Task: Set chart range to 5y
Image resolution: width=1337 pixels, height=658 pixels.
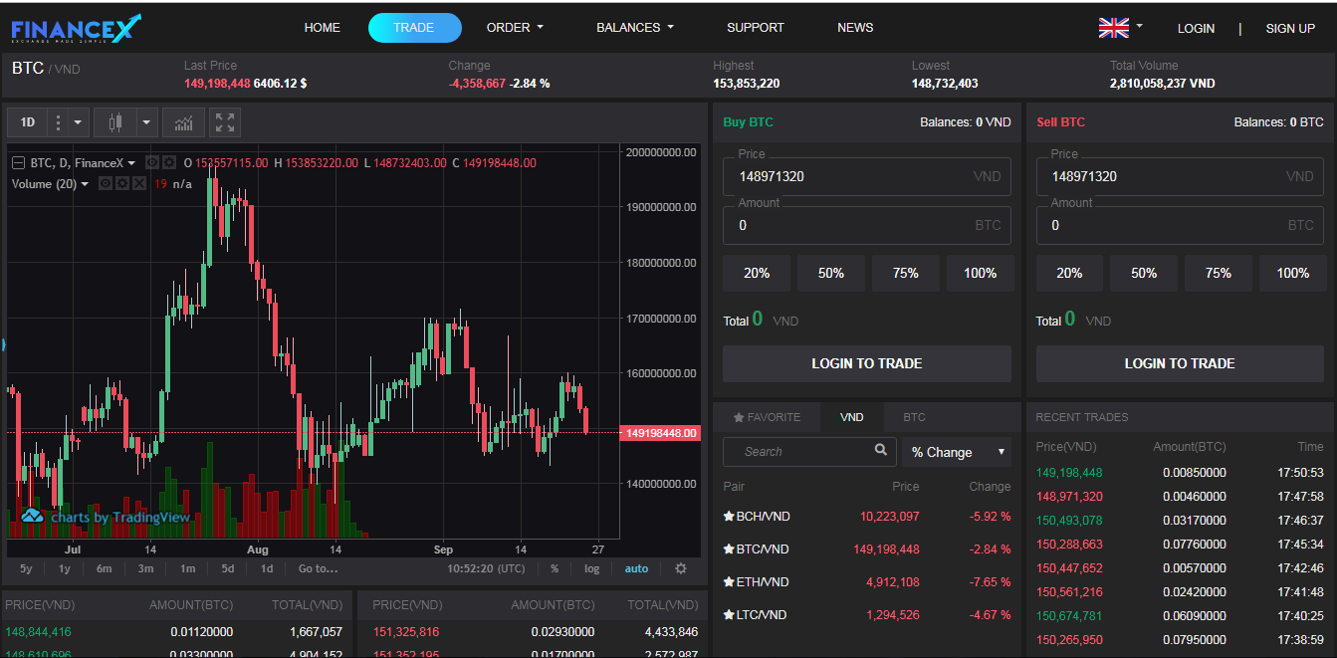Action: tap(26, 568)
